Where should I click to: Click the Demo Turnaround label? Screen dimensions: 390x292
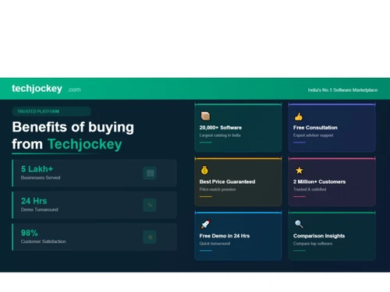pyautogui.click(x=40, y=209)
